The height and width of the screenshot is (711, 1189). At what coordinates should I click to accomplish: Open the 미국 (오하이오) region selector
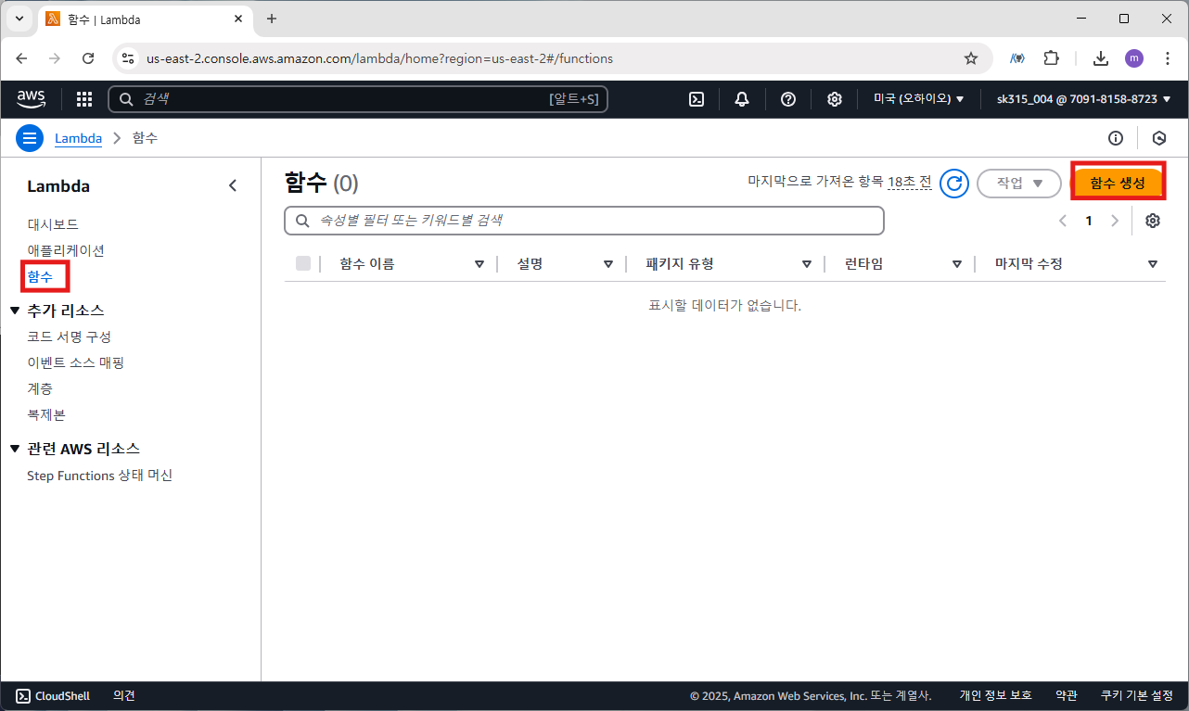[x=918, y=99]
